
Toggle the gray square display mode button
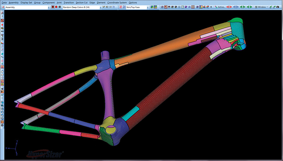point(60,7)
